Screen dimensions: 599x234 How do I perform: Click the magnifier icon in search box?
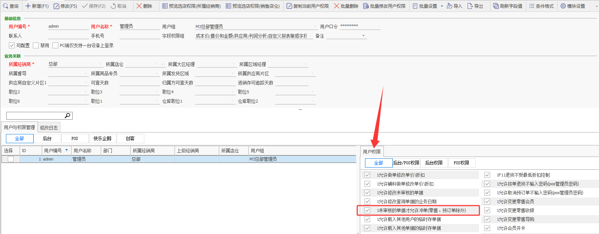68,116
